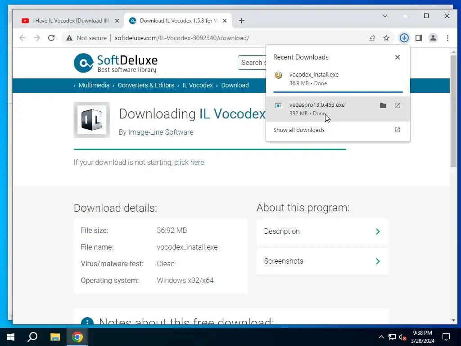The width and height of the screenshot is (461, 346).
Task: Open the vocodex_install.exe download entry
Action: 338,79
